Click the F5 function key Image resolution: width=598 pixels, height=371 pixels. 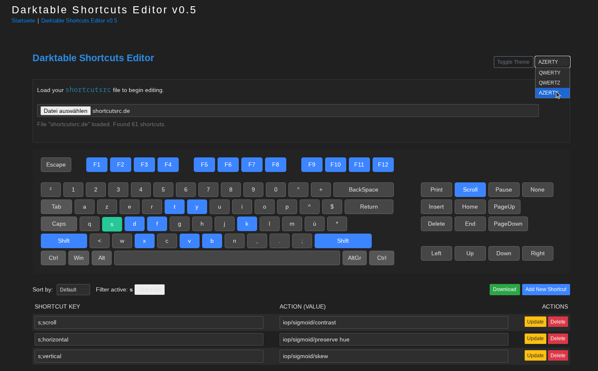coord(204,164)
